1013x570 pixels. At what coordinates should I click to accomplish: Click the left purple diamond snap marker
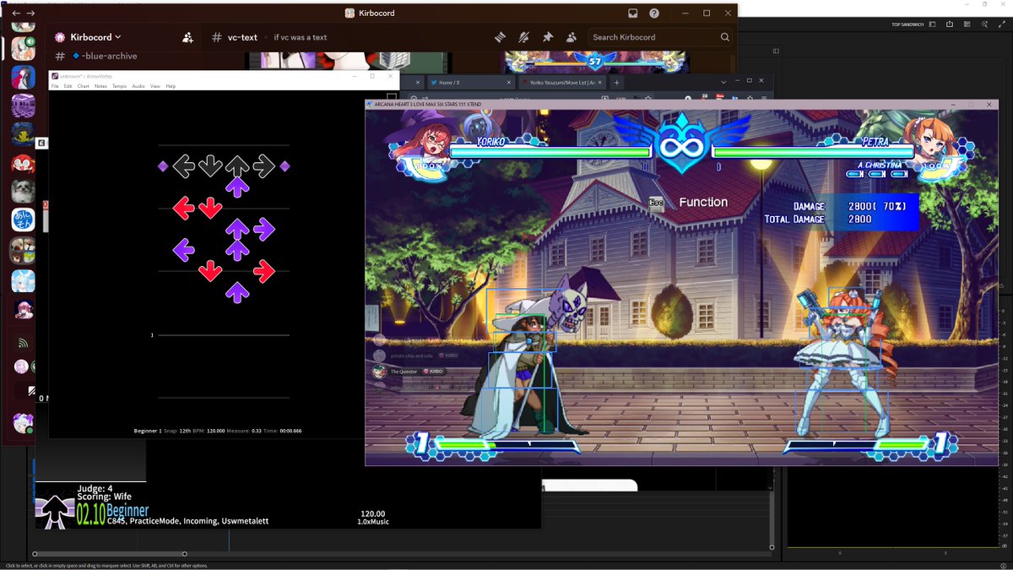click(x=163, y=166)
